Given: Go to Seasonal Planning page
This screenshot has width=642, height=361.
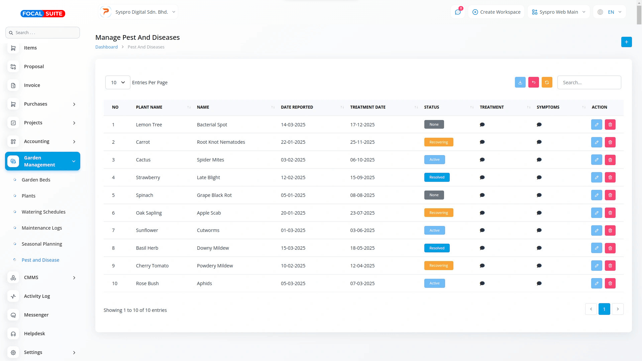Looking at the screenshot, I should [x=42, y=244].
